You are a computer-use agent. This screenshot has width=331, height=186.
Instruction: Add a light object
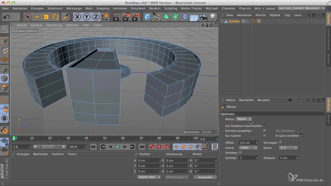(213, 17)
